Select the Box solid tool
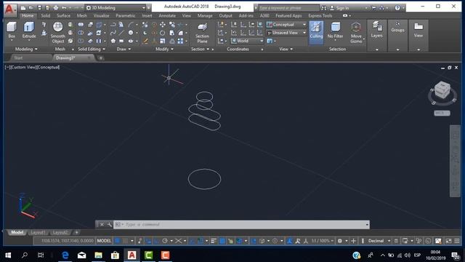Image resolution: width=465 pixels, height=262 pixels. pyautogui.click(x=12, y=30)
